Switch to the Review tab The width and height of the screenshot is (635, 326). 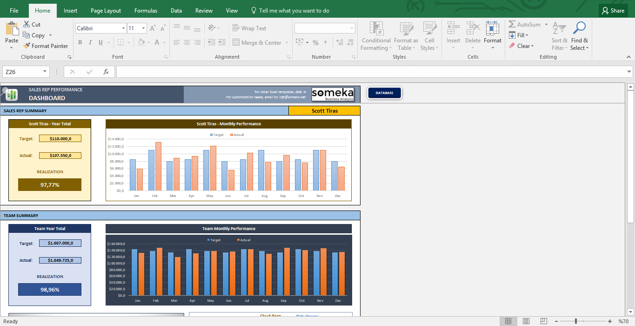coord(204,11)
